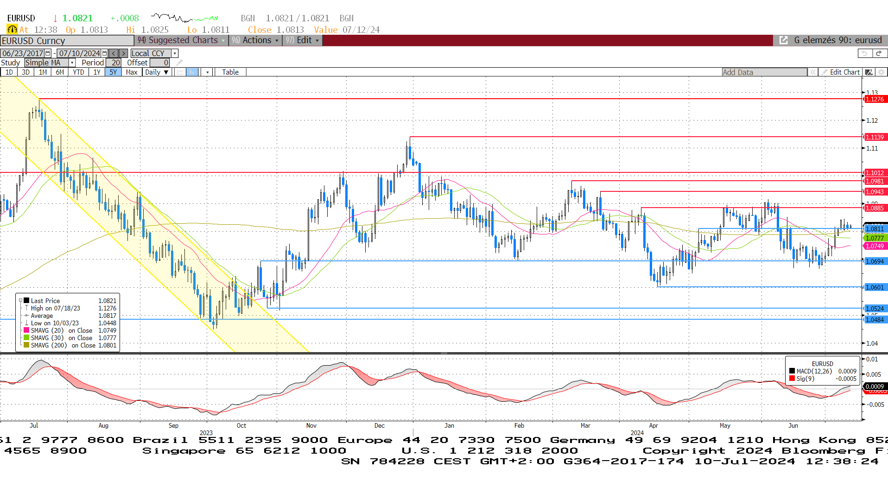Select the 1M range tab
888x487 pixels.
pyautogui.click(x=43, y=72)
